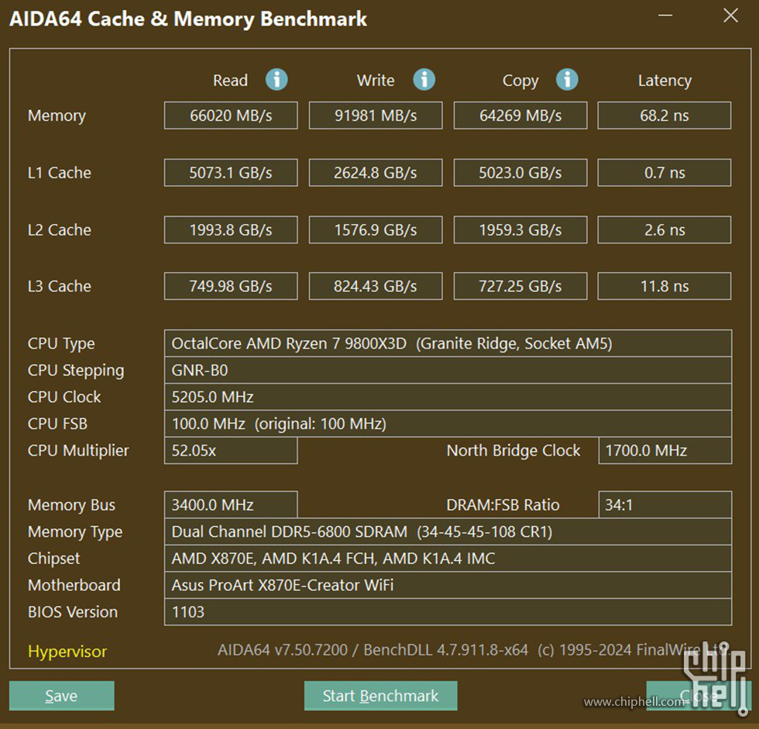Select L3 Cache Latency 11.8 ns
The width and height of the screenshot is (759, 729).
[665, 286]
